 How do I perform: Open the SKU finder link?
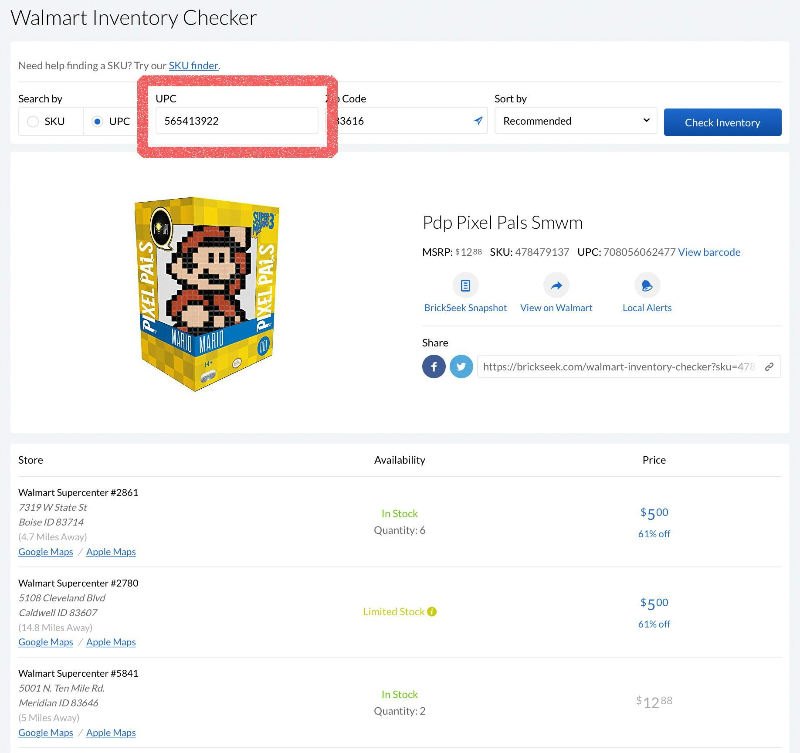click(x=193, y=66)
